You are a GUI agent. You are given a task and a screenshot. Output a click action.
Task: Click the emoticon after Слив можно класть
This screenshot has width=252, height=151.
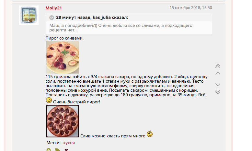click(150, 134)
